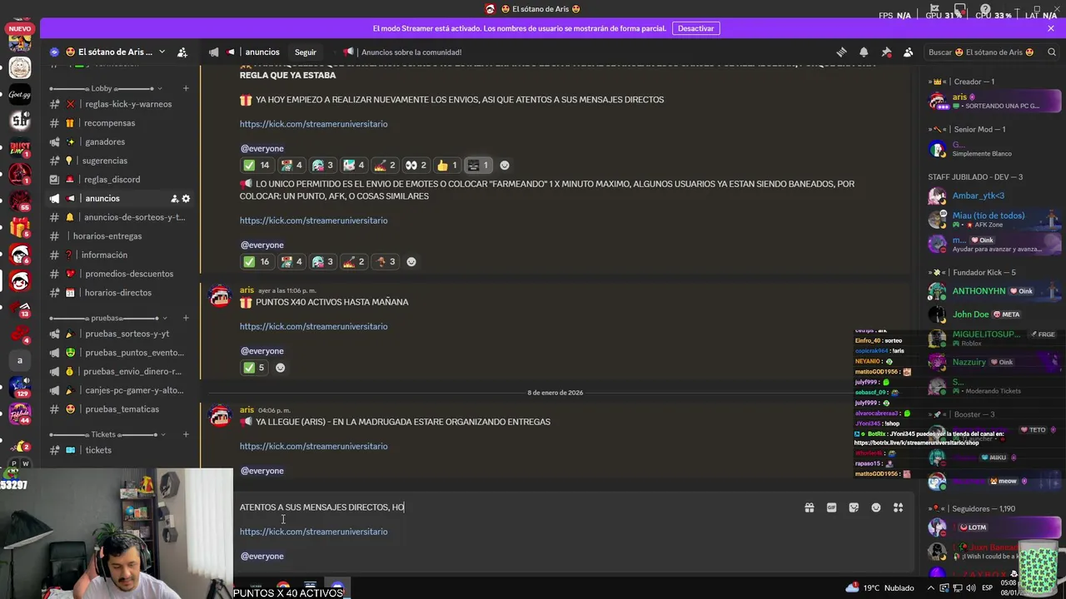The width and height of the screenshot is (1066, 599).
Task: Click the Seguir button
Action: tap(305, 52)
